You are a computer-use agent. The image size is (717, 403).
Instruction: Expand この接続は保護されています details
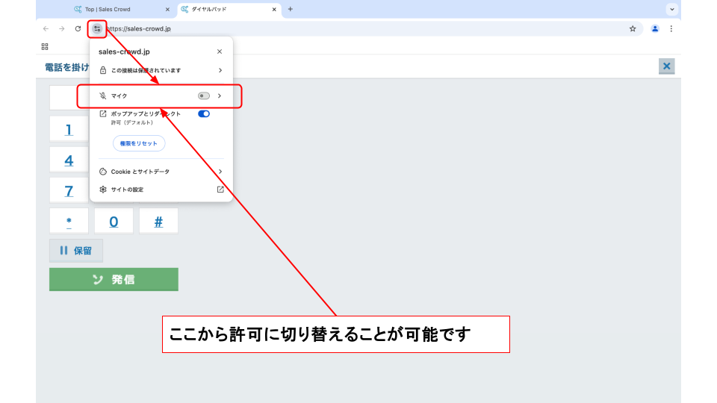click(x=220, y=70)
